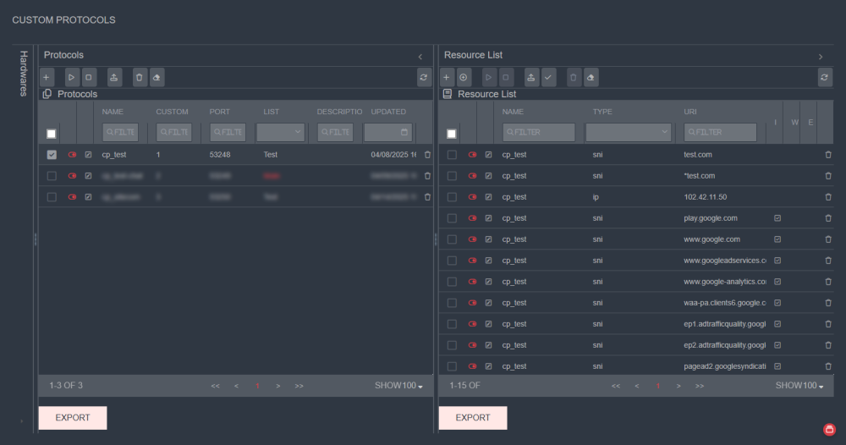Click the trash icon in Protocols toolbar
This screenshot has height=445, width=846.
140,77
